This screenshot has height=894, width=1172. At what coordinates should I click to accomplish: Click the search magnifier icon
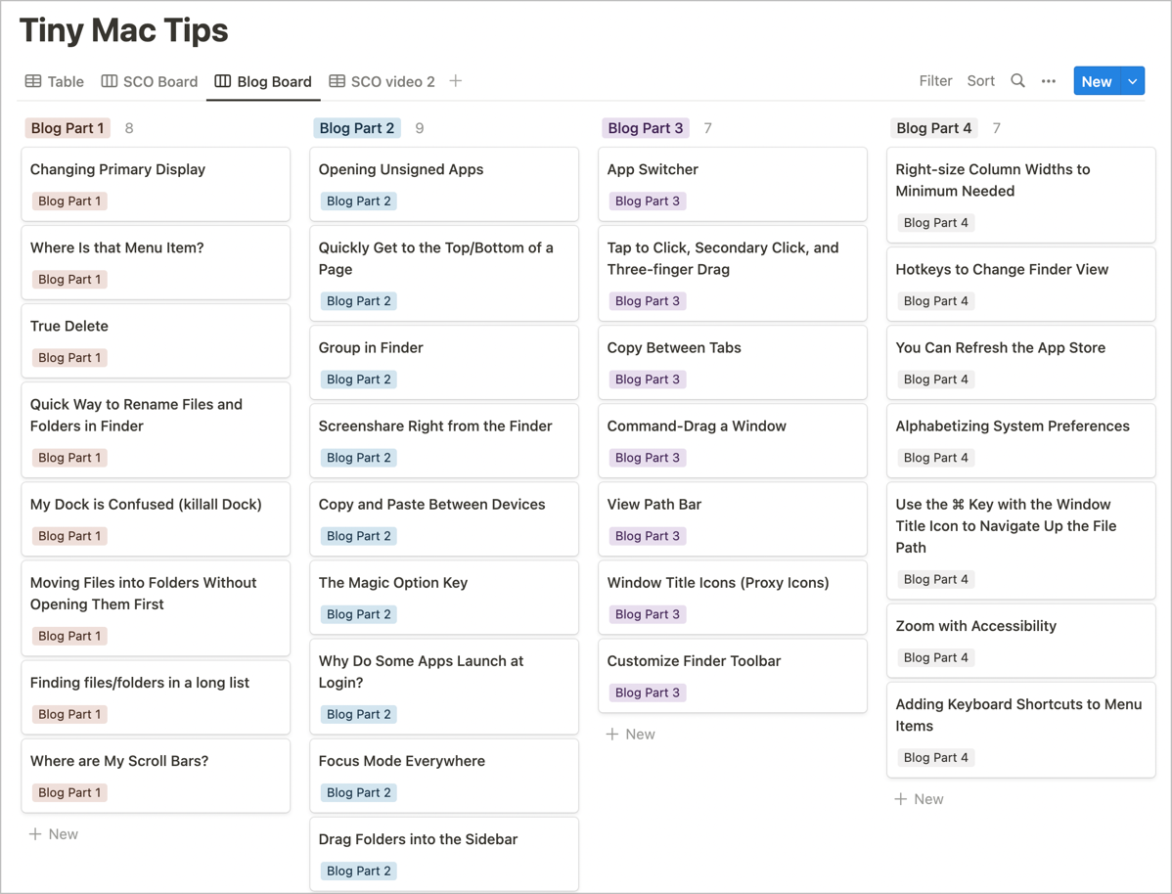tap(1017, 81)
